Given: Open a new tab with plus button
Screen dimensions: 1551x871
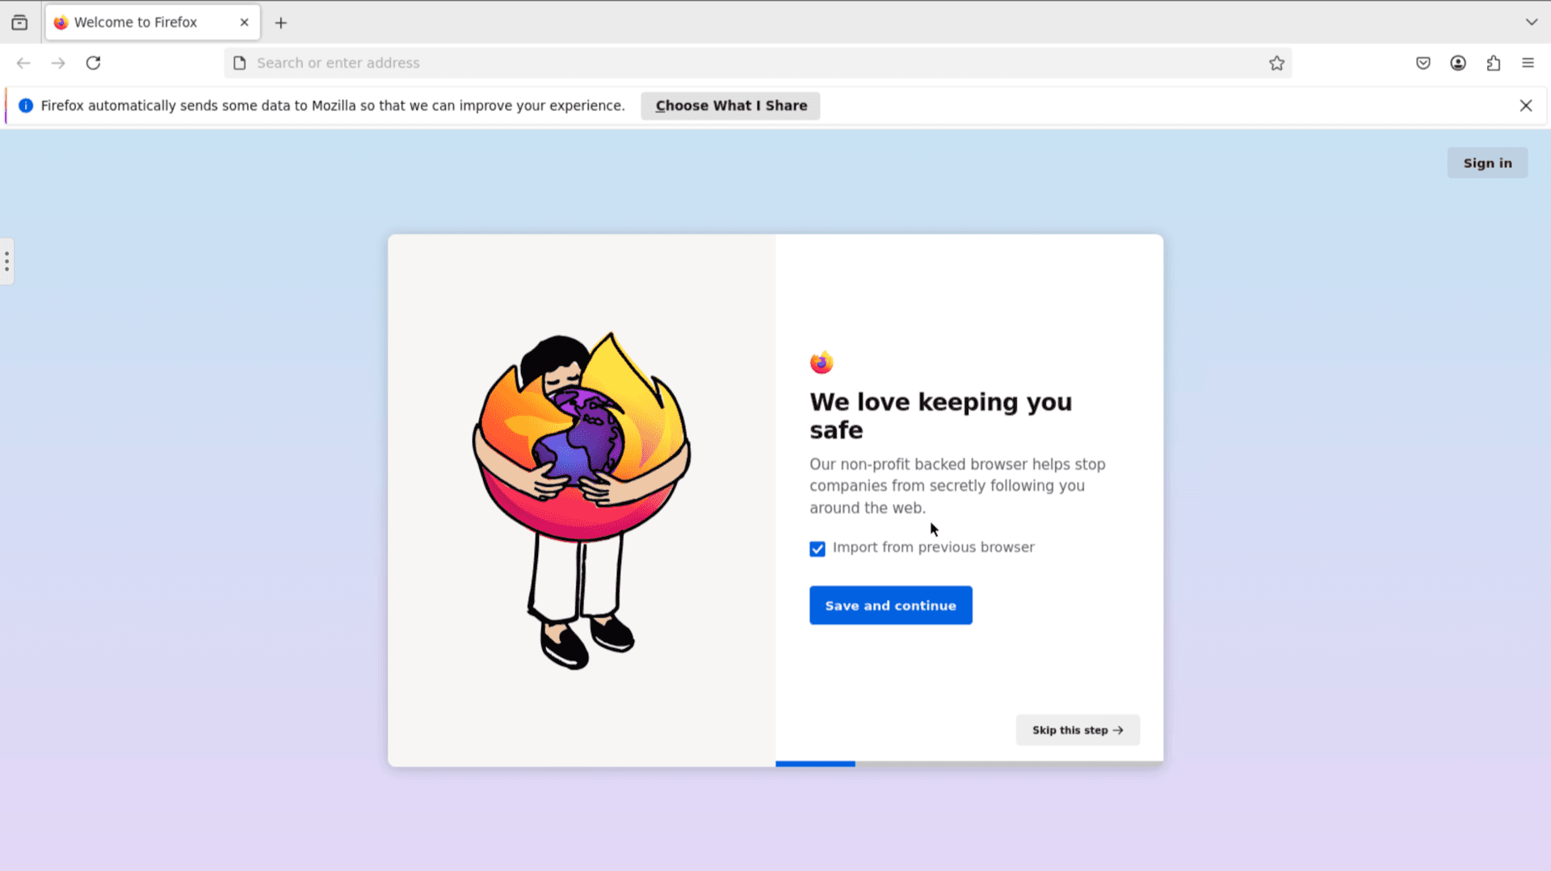Looking at the screenshot, I should pos(281,23).
